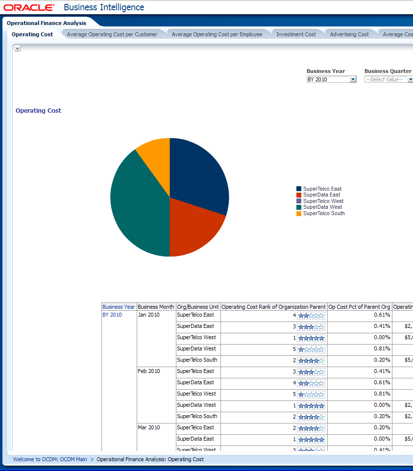Click the SuperTelco South orange legend swatch

point(299,213)
